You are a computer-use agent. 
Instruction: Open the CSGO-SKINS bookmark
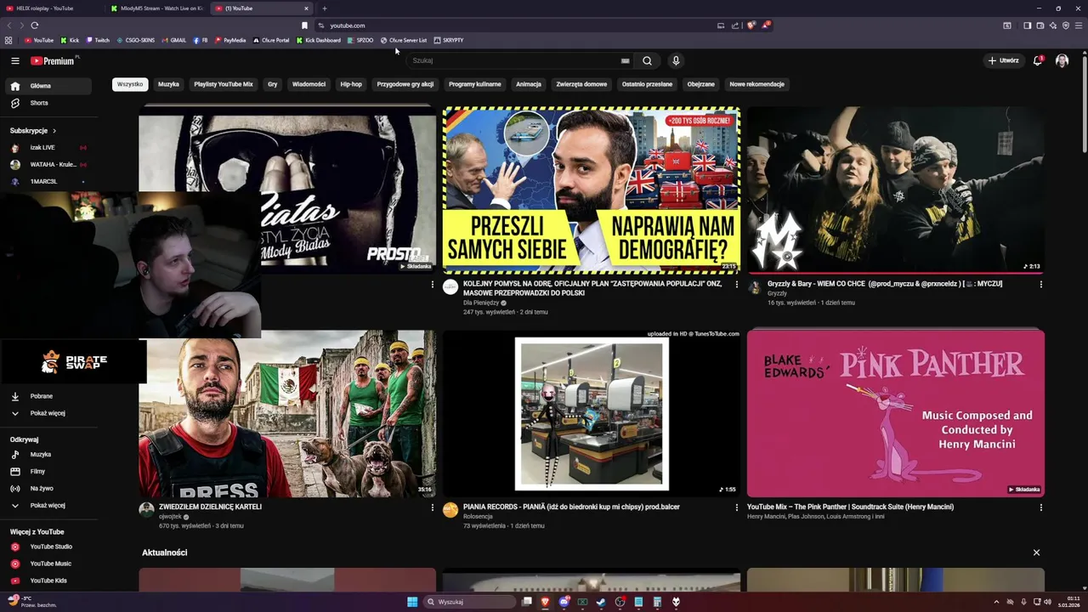click(136, 40)
